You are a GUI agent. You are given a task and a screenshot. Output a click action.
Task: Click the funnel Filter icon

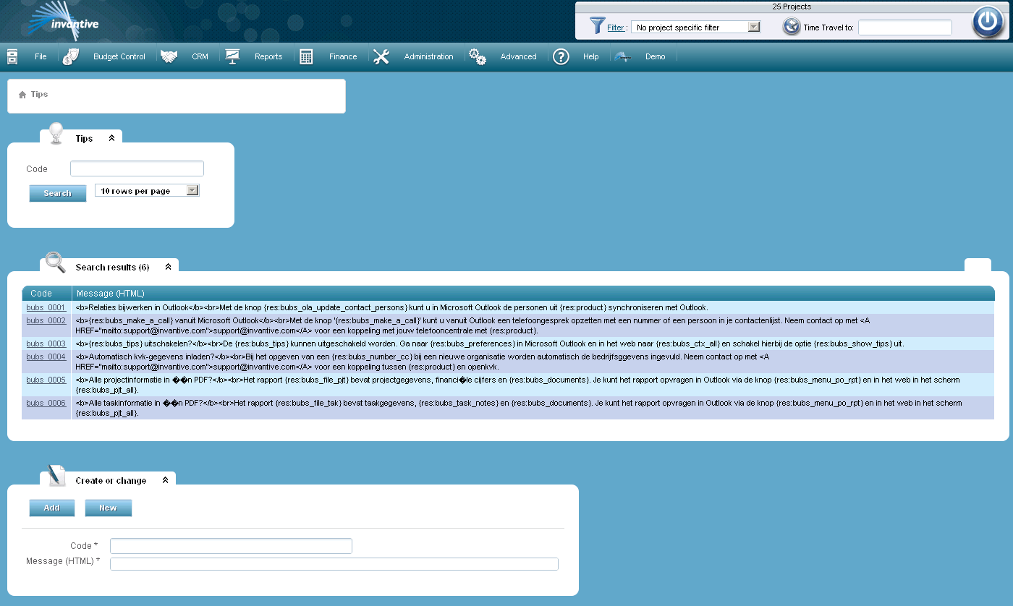597,27
